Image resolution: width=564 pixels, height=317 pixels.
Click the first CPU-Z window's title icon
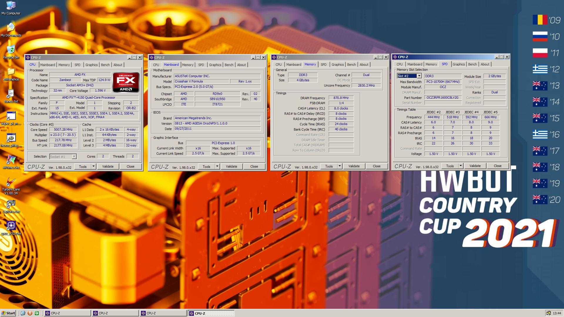pyautogui.click(x=28, y=58)
